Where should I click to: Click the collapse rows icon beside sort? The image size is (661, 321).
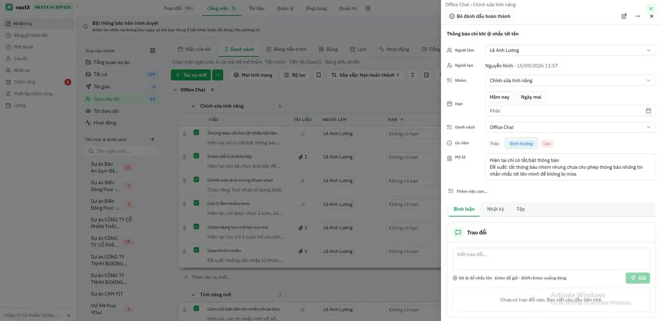412,75
